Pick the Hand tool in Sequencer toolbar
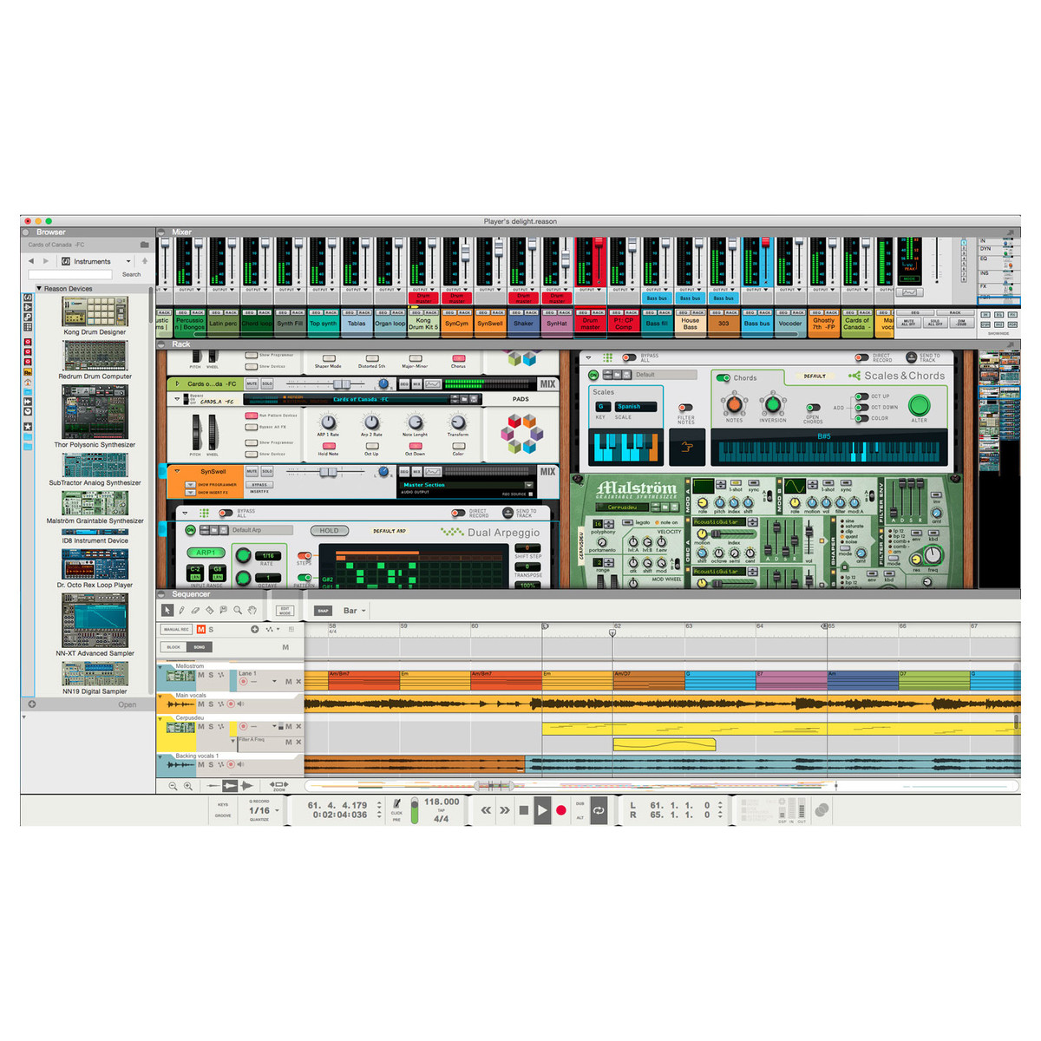The height and width of the screenshot is (1041, 1041). tap(252, 611)
